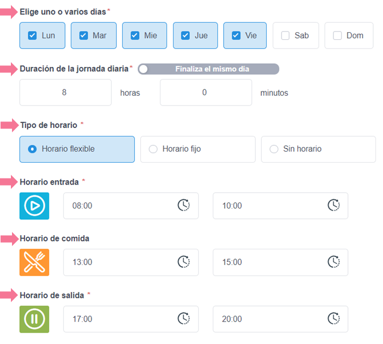The width and height of the screenshot is (383, 344).
Task: Click the orange fork and knife meal icon
Action: click(x=34, y=262)
